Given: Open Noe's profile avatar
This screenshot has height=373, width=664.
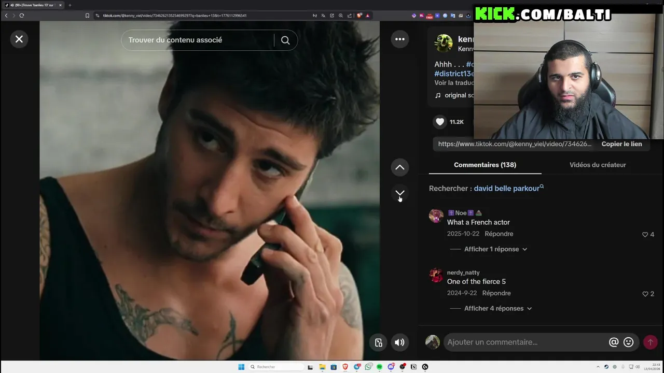Looking at the screenshot, I should (436, 216).
